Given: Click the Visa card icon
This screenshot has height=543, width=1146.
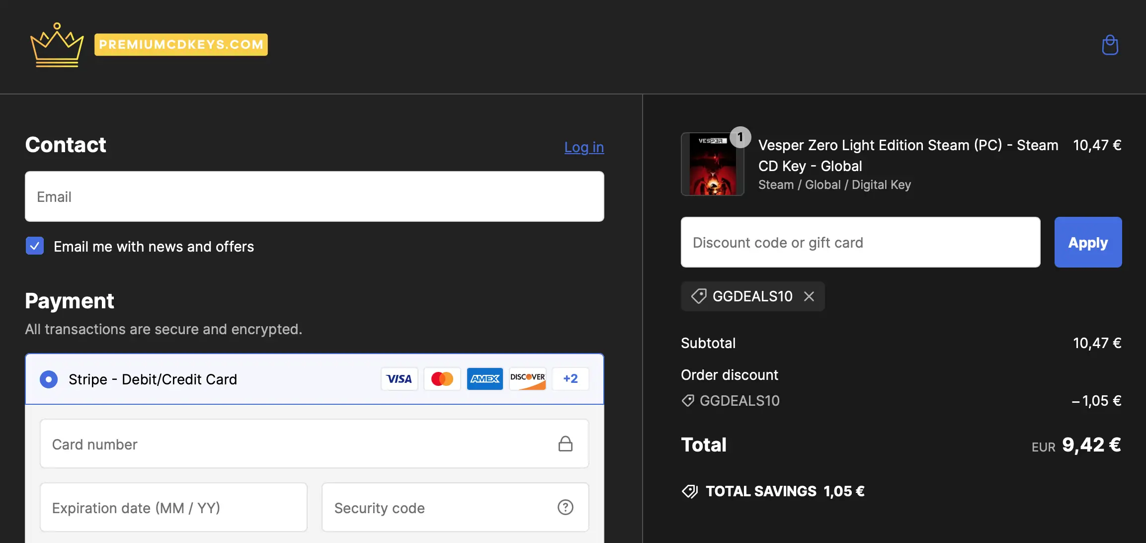Looking at the screenshot, I should click(x=399, y=379).
